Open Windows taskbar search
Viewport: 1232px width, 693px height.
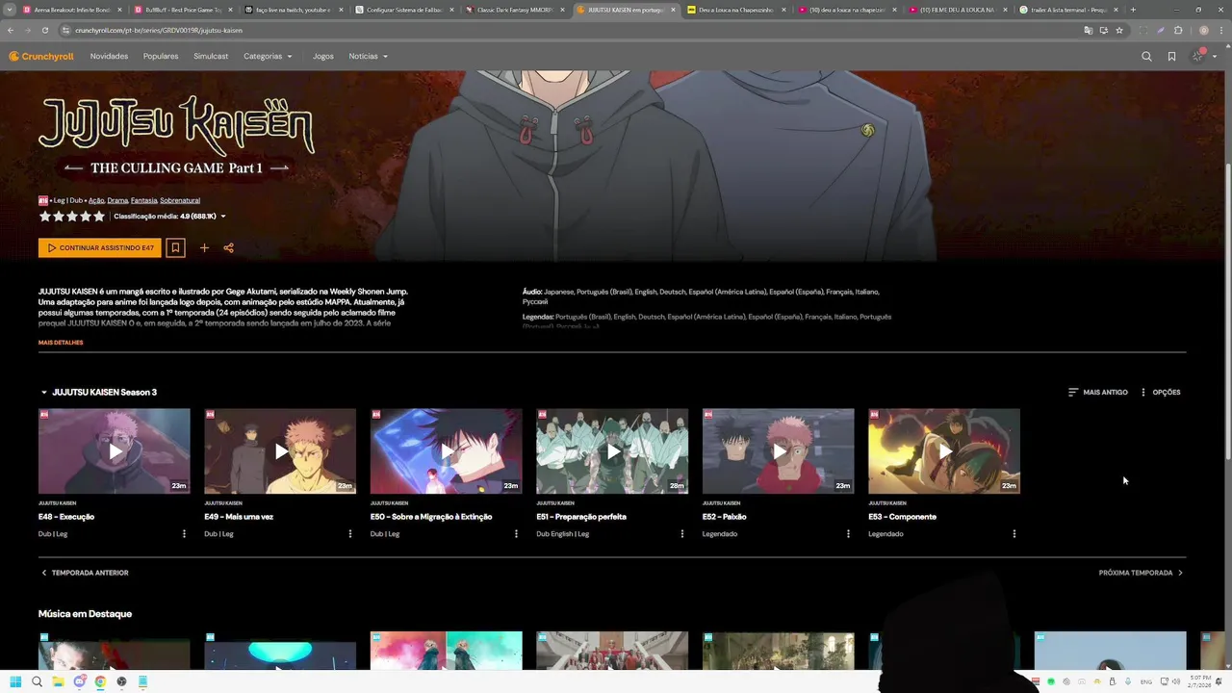point(37,681)
